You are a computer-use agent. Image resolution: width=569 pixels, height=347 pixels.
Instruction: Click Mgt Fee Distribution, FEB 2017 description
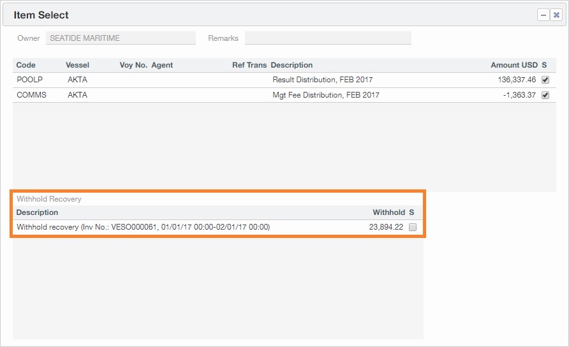325,95
